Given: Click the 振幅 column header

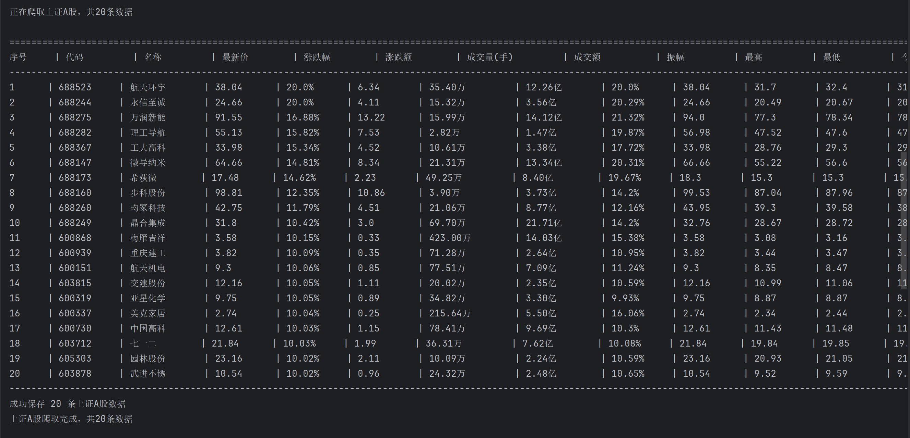Looking at the screenshot, I should [x=675, y=57].
